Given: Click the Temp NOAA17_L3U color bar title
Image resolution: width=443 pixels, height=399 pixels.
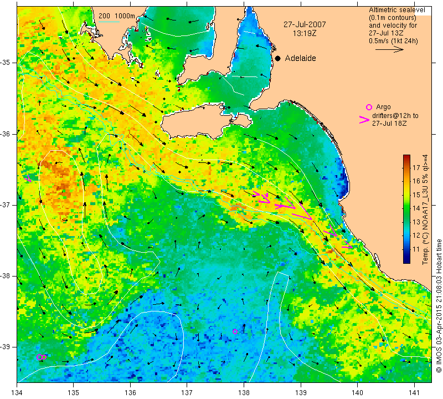Looking at the screenshot, I should [425, 209].
